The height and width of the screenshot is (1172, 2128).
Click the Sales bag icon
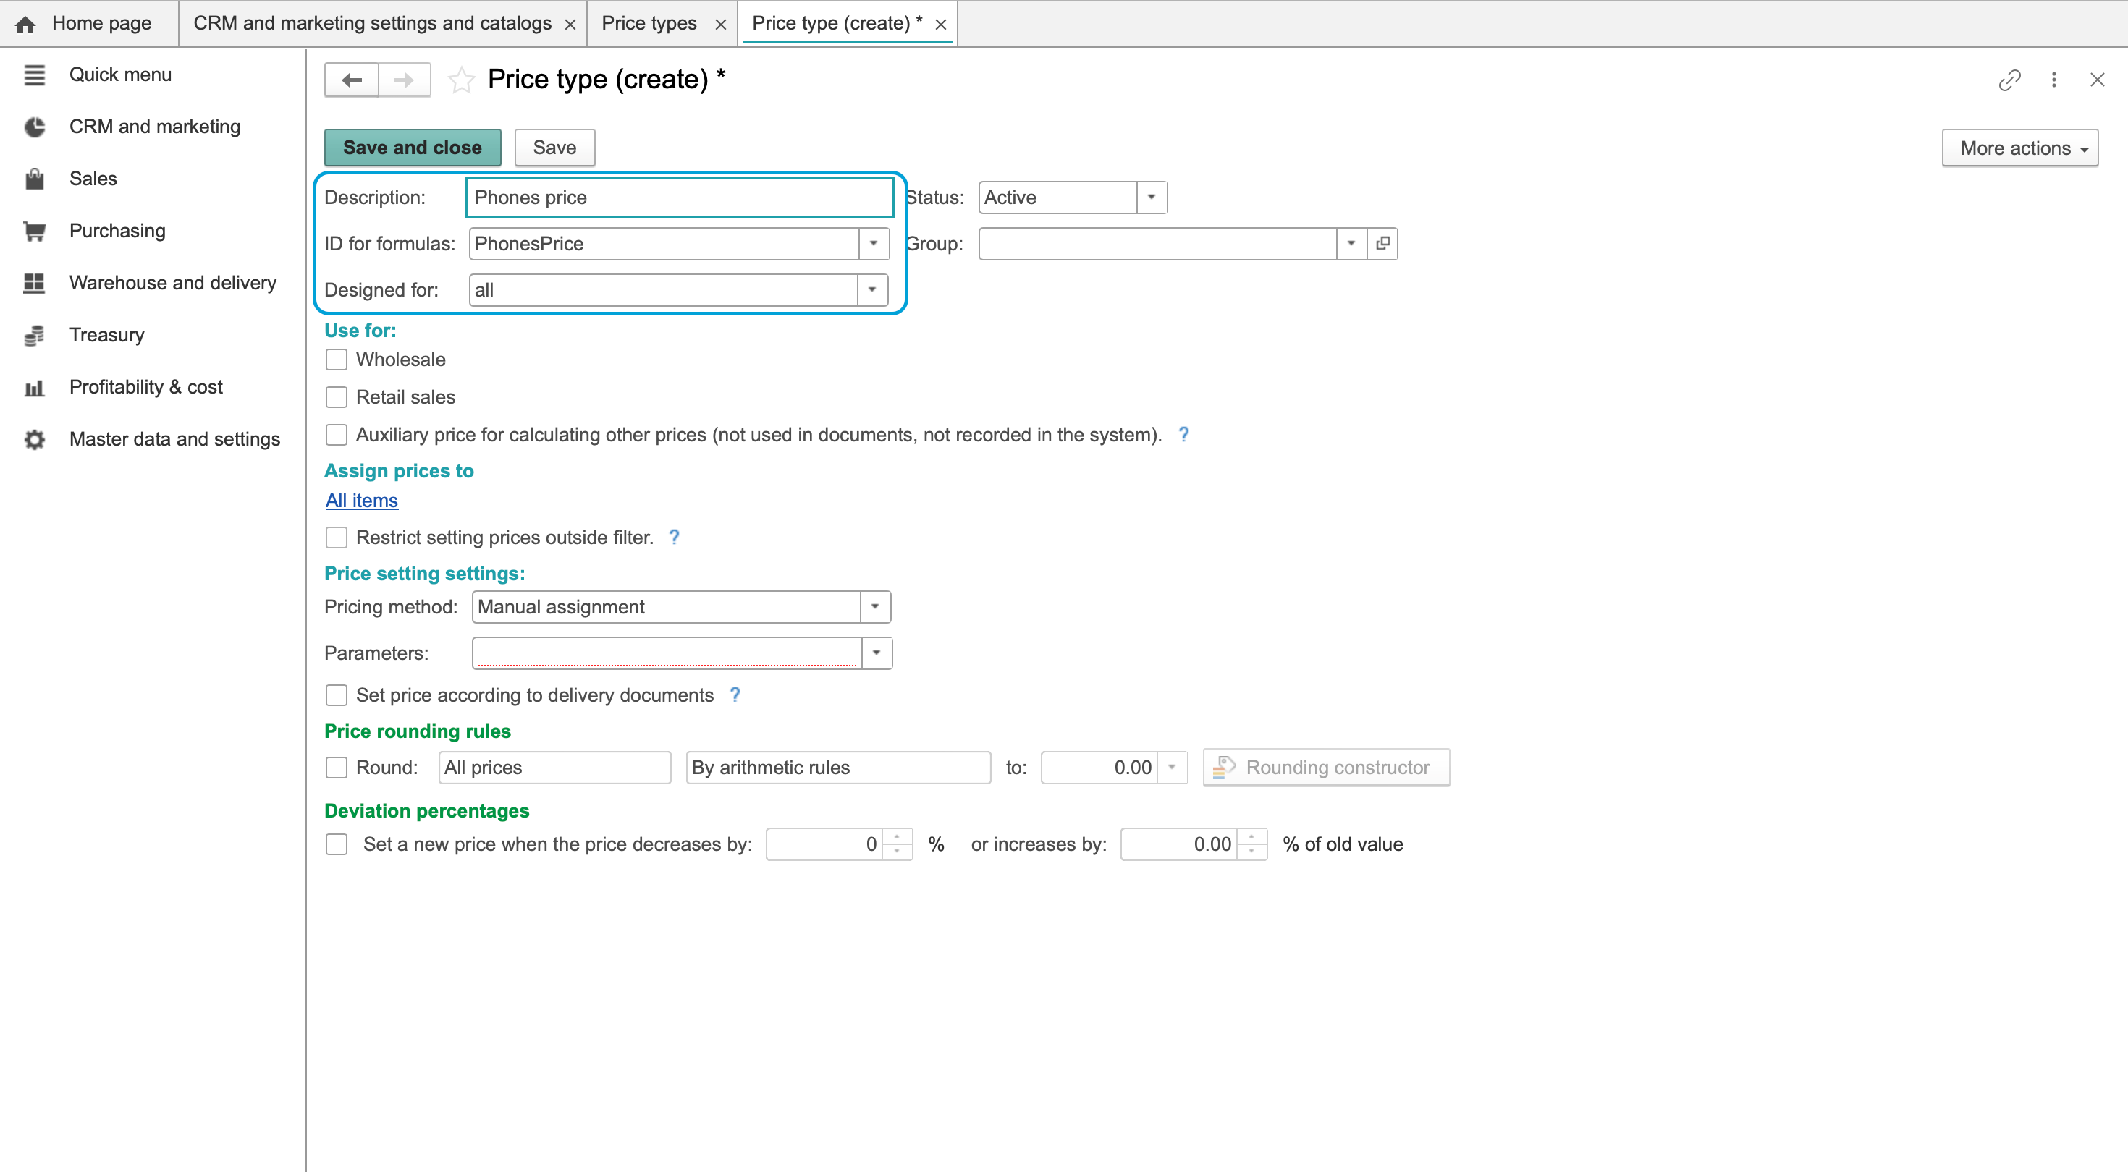(x=34, y=179)
